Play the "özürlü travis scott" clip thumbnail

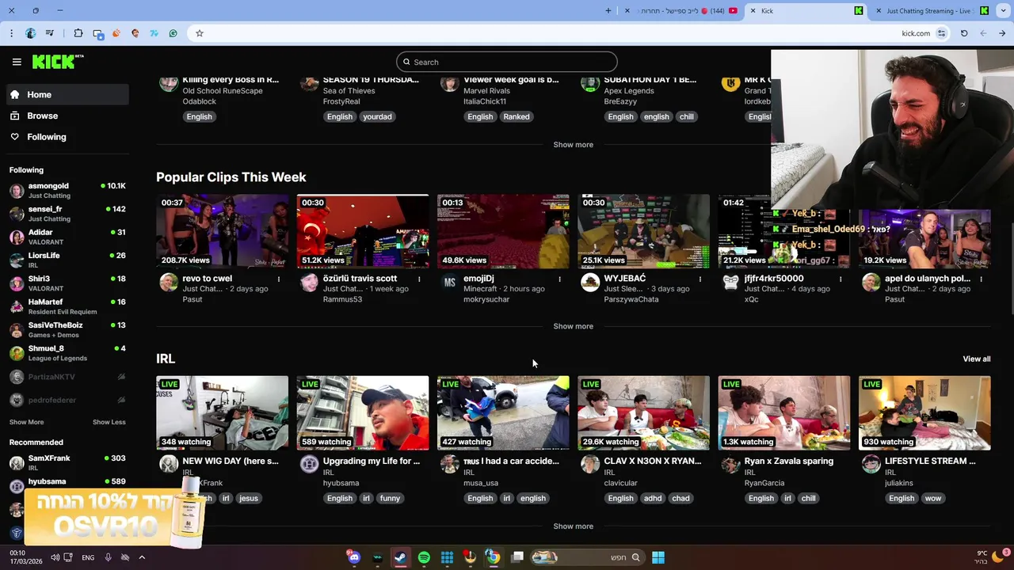pyautogui.click(x=363, y=231)
